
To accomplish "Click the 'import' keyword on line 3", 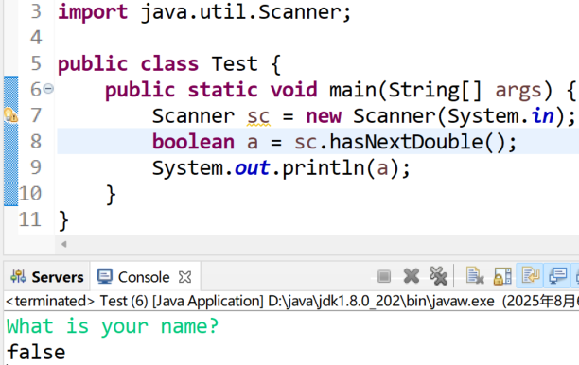I will click(x=93, y=12).
